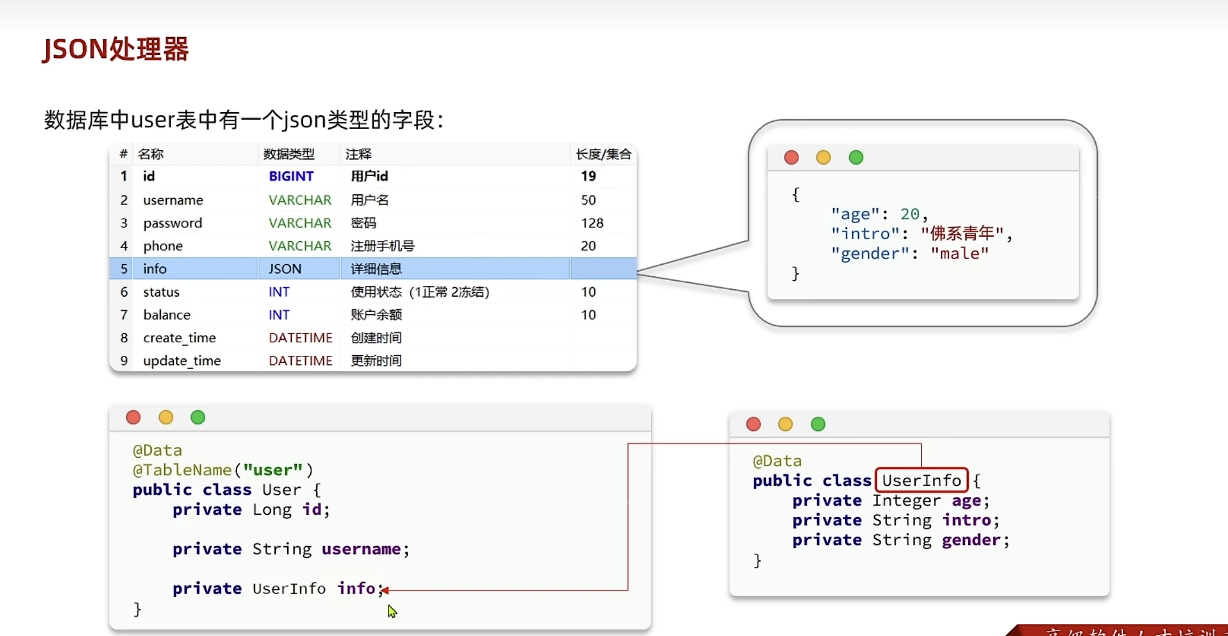The height and width of the screenshot is (636, 1228).
Task: Select the highlighted info JSON table row
Action: point(373,269)
